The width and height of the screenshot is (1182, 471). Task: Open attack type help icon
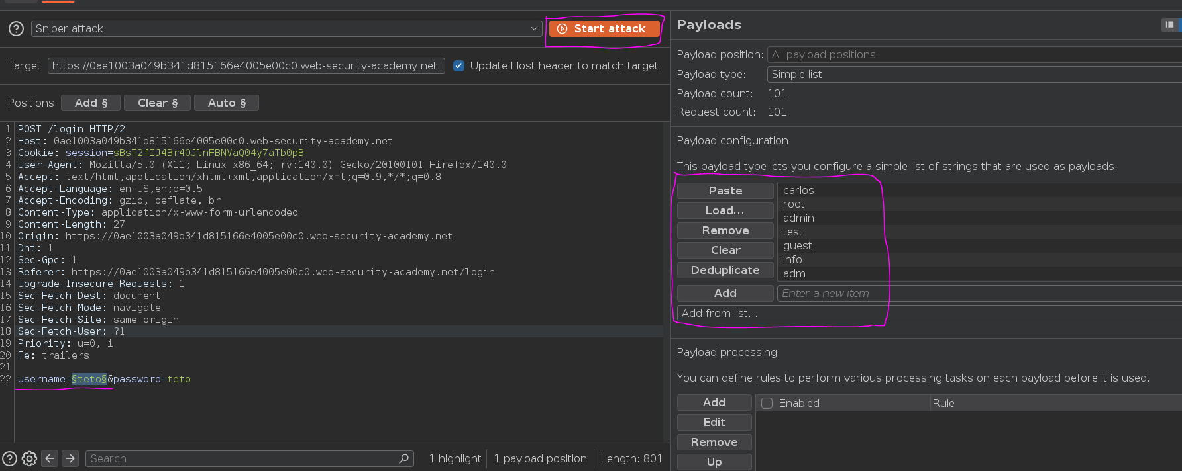point(16,29)
